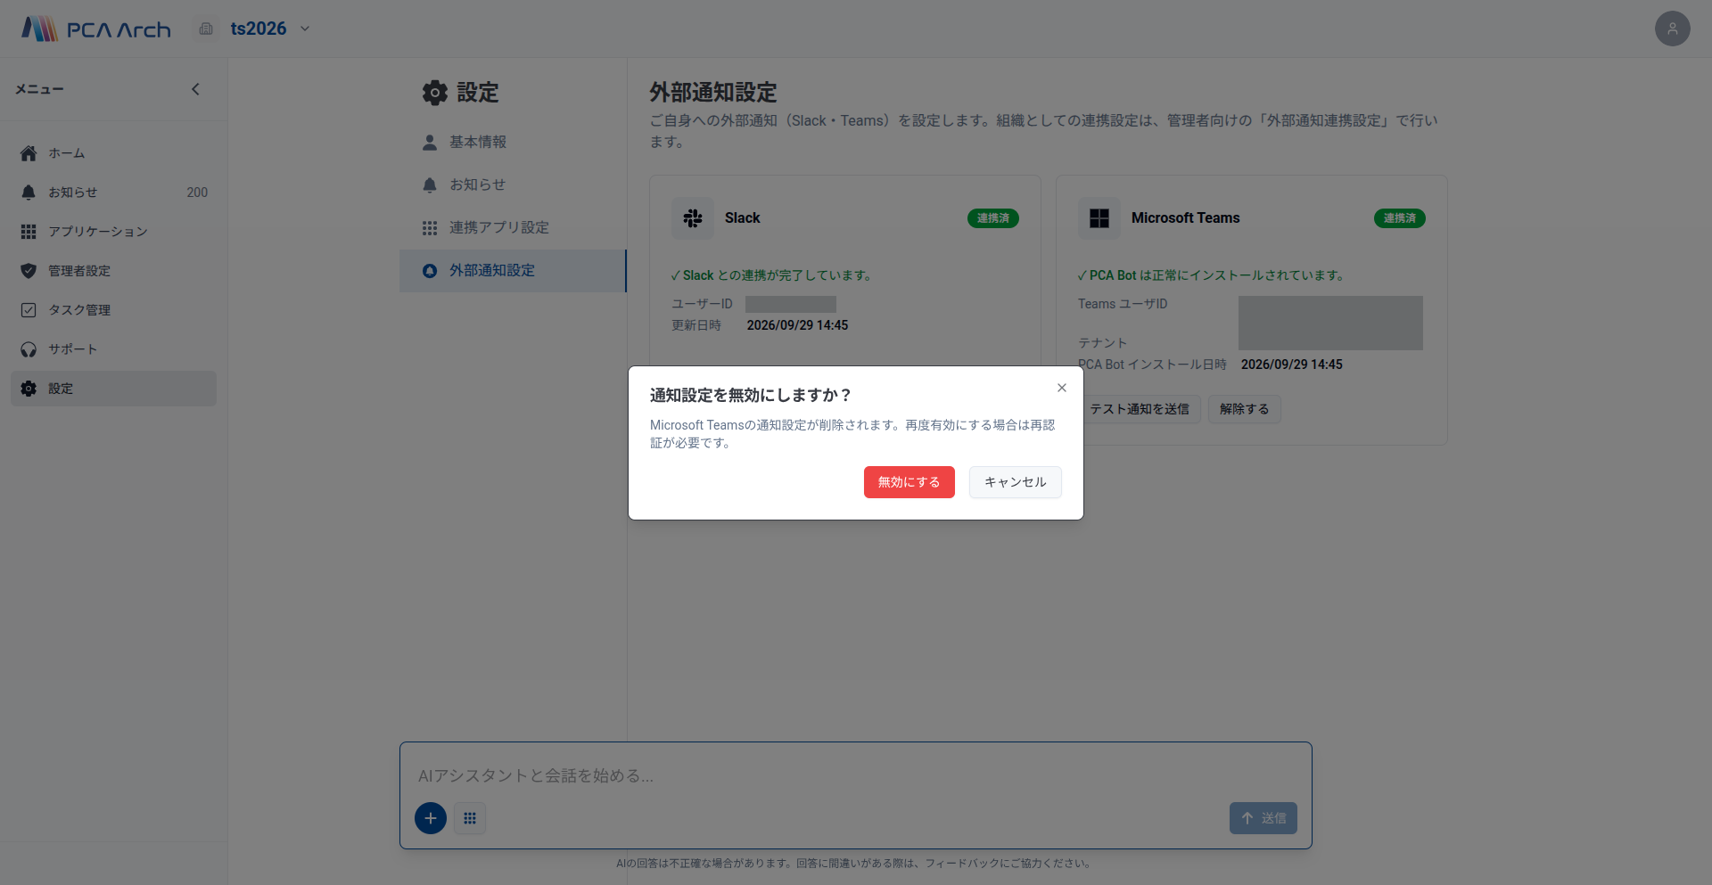
Task: Close the confirmation dialog with X
Action: tap(1062, 388)
